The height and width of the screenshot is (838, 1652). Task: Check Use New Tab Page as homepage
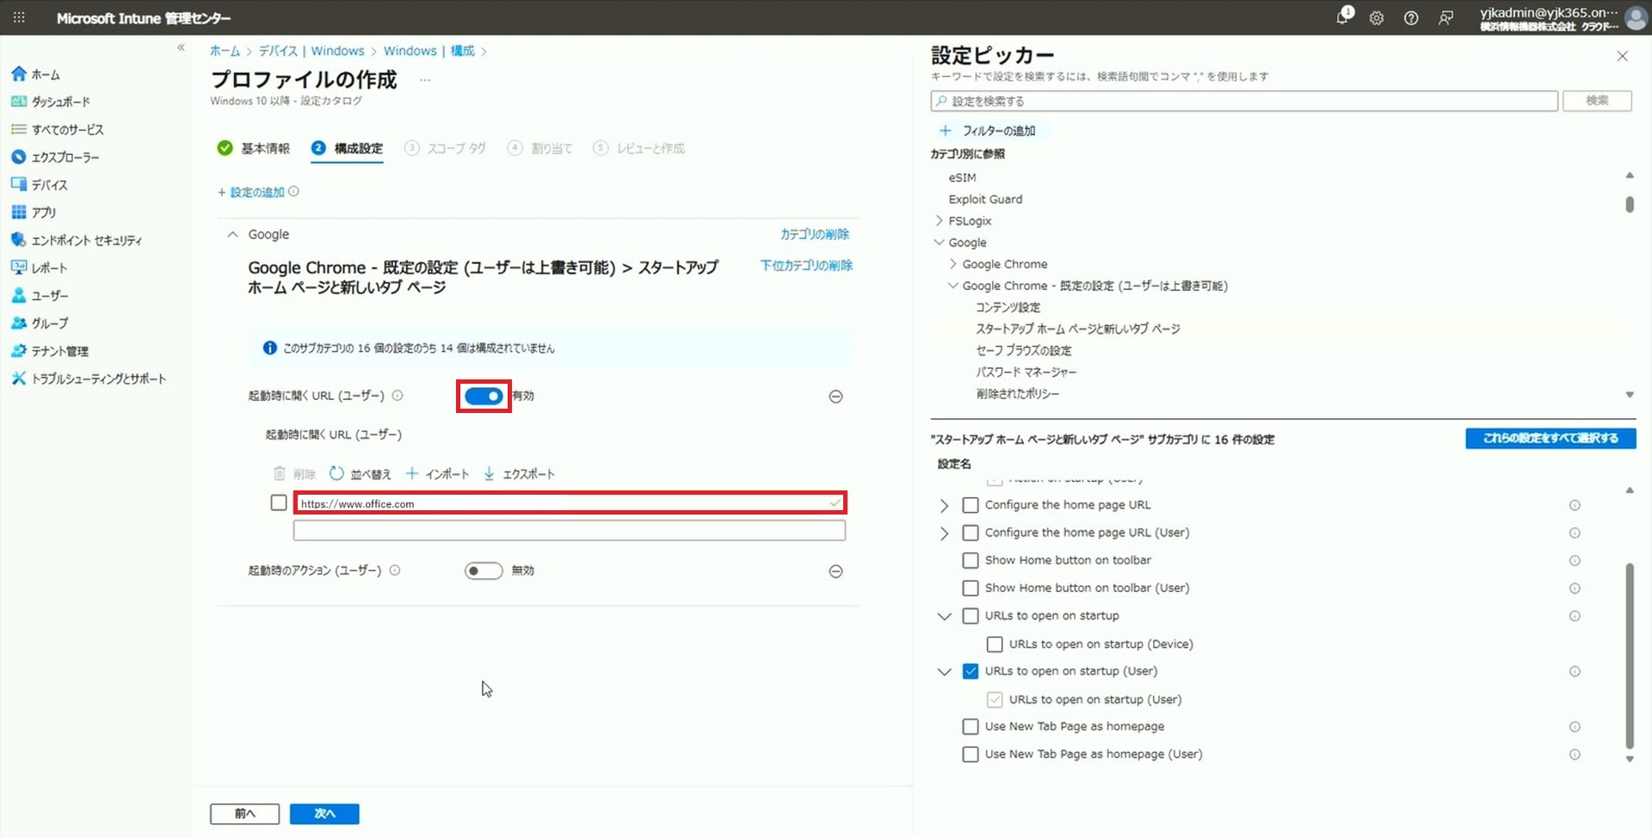pos(971,727)
